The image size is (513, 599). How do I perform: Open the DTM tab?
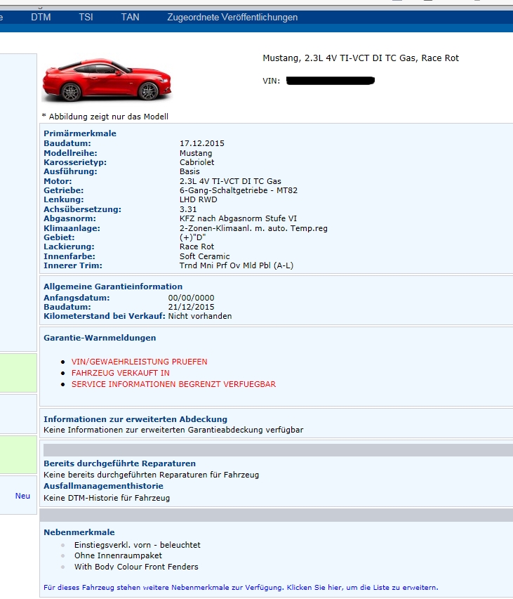pos(41,17)
